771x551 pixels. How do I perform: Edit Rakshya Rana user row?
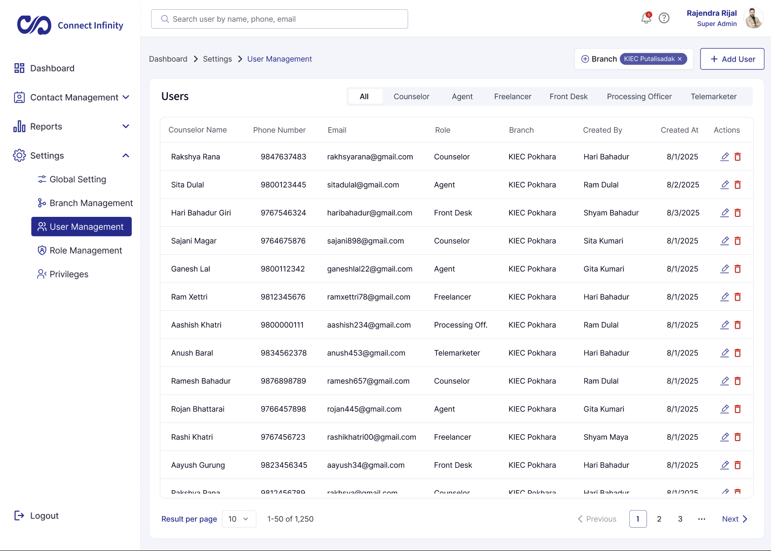(725, 157)
